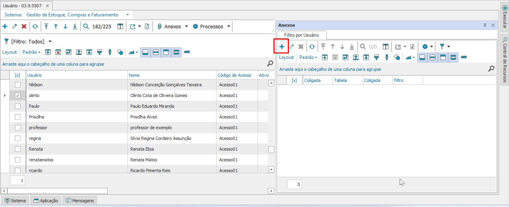Screen dimensions: 509x207
Task: Delete selected user with the red X icon
Action: pyautogui.click(x=24, y=26)
